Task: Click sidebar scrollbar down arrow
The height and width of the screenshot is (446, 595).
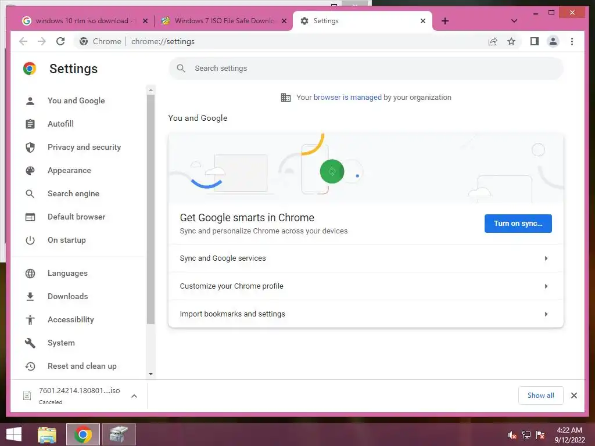Action: (150, 374)
